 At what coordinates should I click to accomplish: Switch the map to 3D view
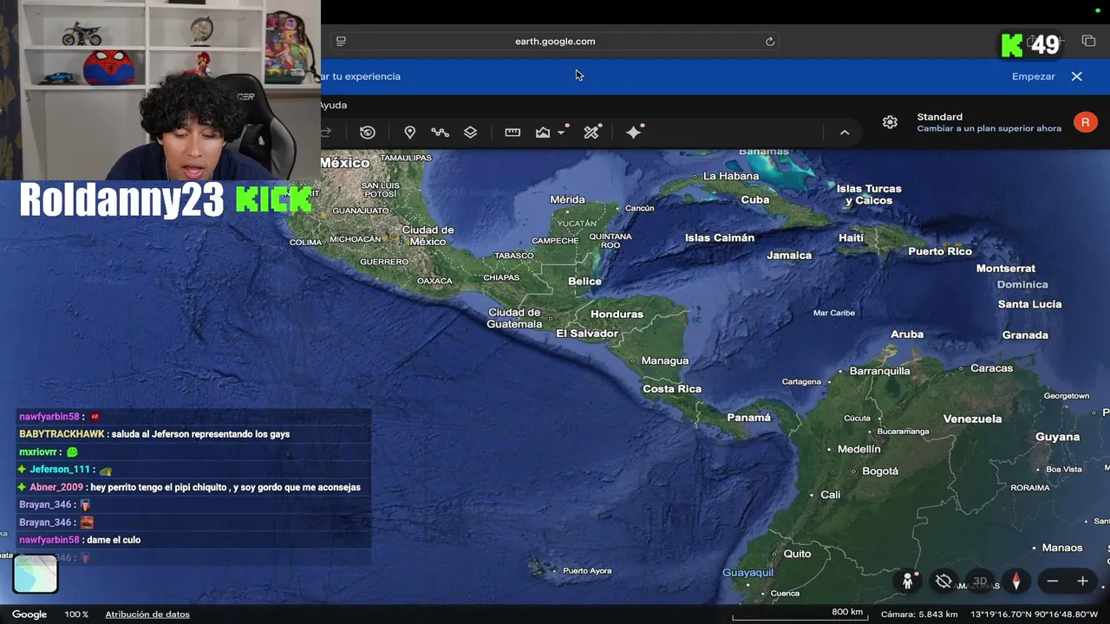coord(980,582)
